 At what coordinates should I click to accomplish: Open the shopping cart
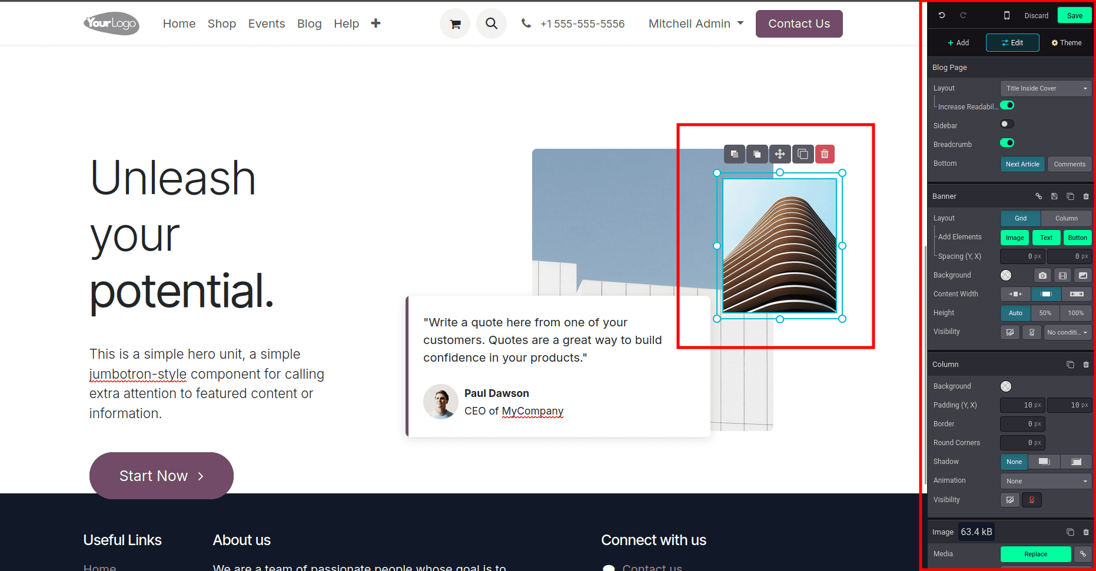point(454,24)
